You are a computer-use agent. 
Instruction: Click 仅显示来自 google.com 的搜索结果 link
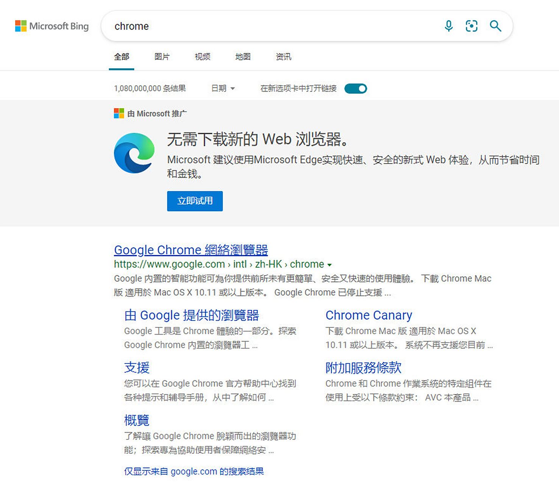click(x=194, y=472)
